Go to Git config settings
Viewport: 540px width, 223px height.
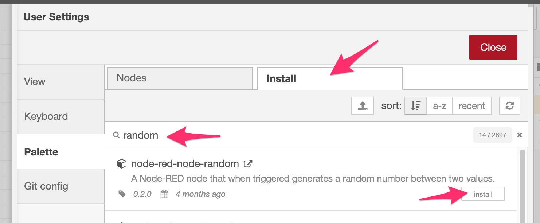click(x=61, y=186)
